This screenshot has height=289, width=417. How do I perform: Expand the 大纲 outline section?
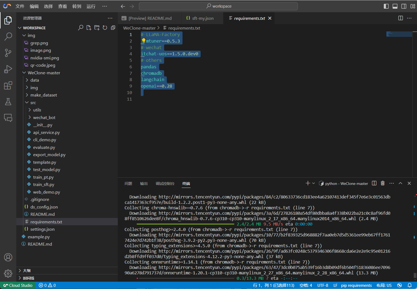(x=27, y=271)
